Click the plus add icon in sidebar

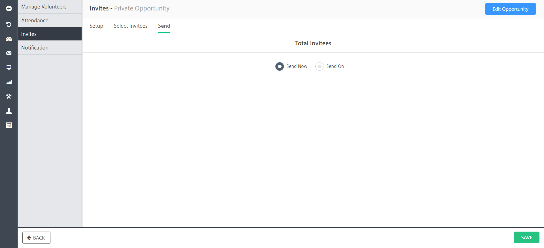click(x=9, y=8)
